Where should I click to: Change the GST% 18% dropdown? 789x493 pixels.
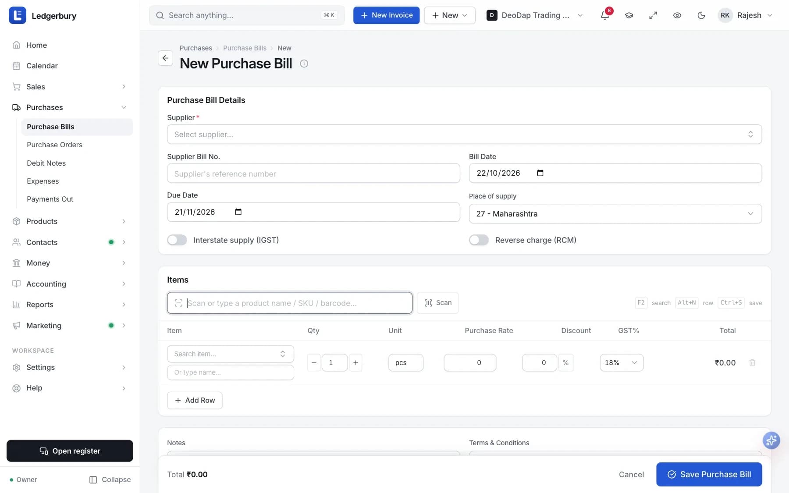coord(622,362)
